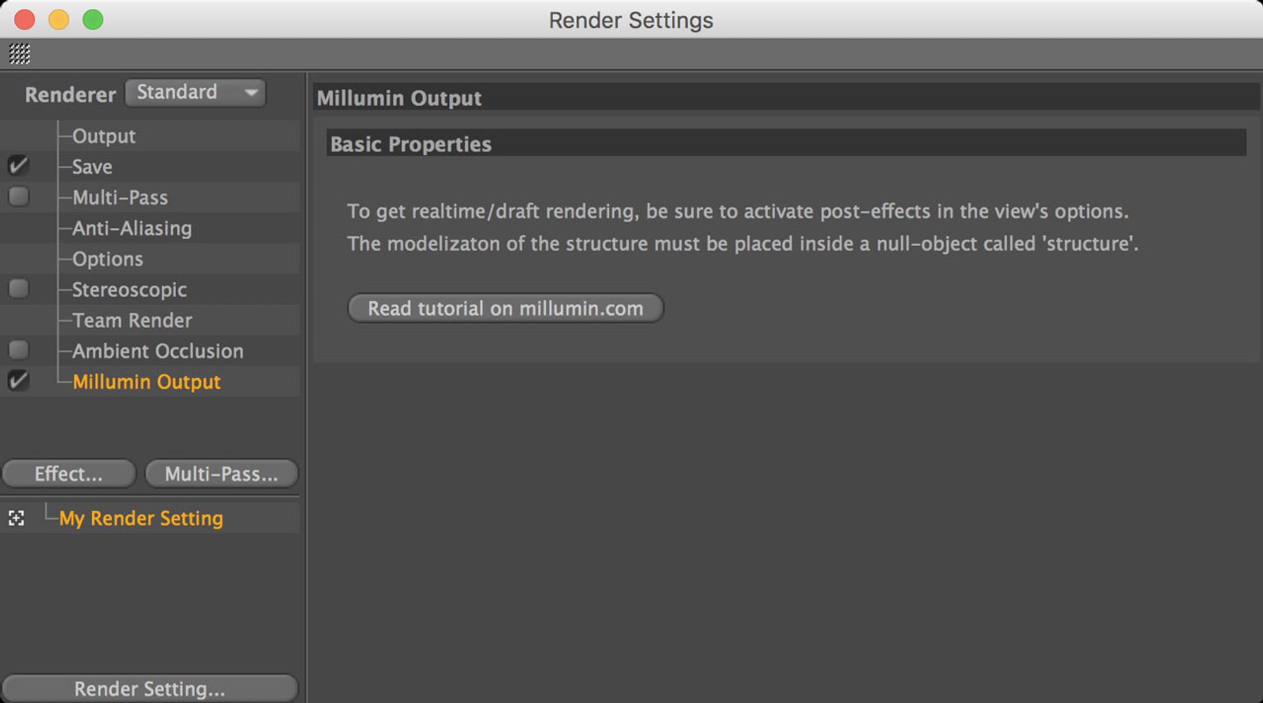The width and height of the screenshot is (1263, 703).
Task: Uncheck the Save checkbox
Action: coord(18,166)
